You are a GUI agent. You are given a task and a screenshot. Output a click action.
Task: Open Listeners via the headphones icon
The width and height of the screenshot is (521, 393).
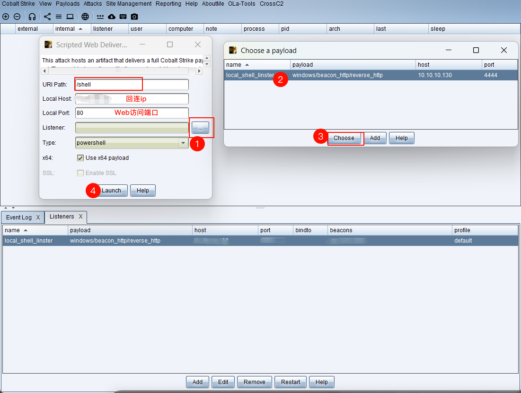32,17
